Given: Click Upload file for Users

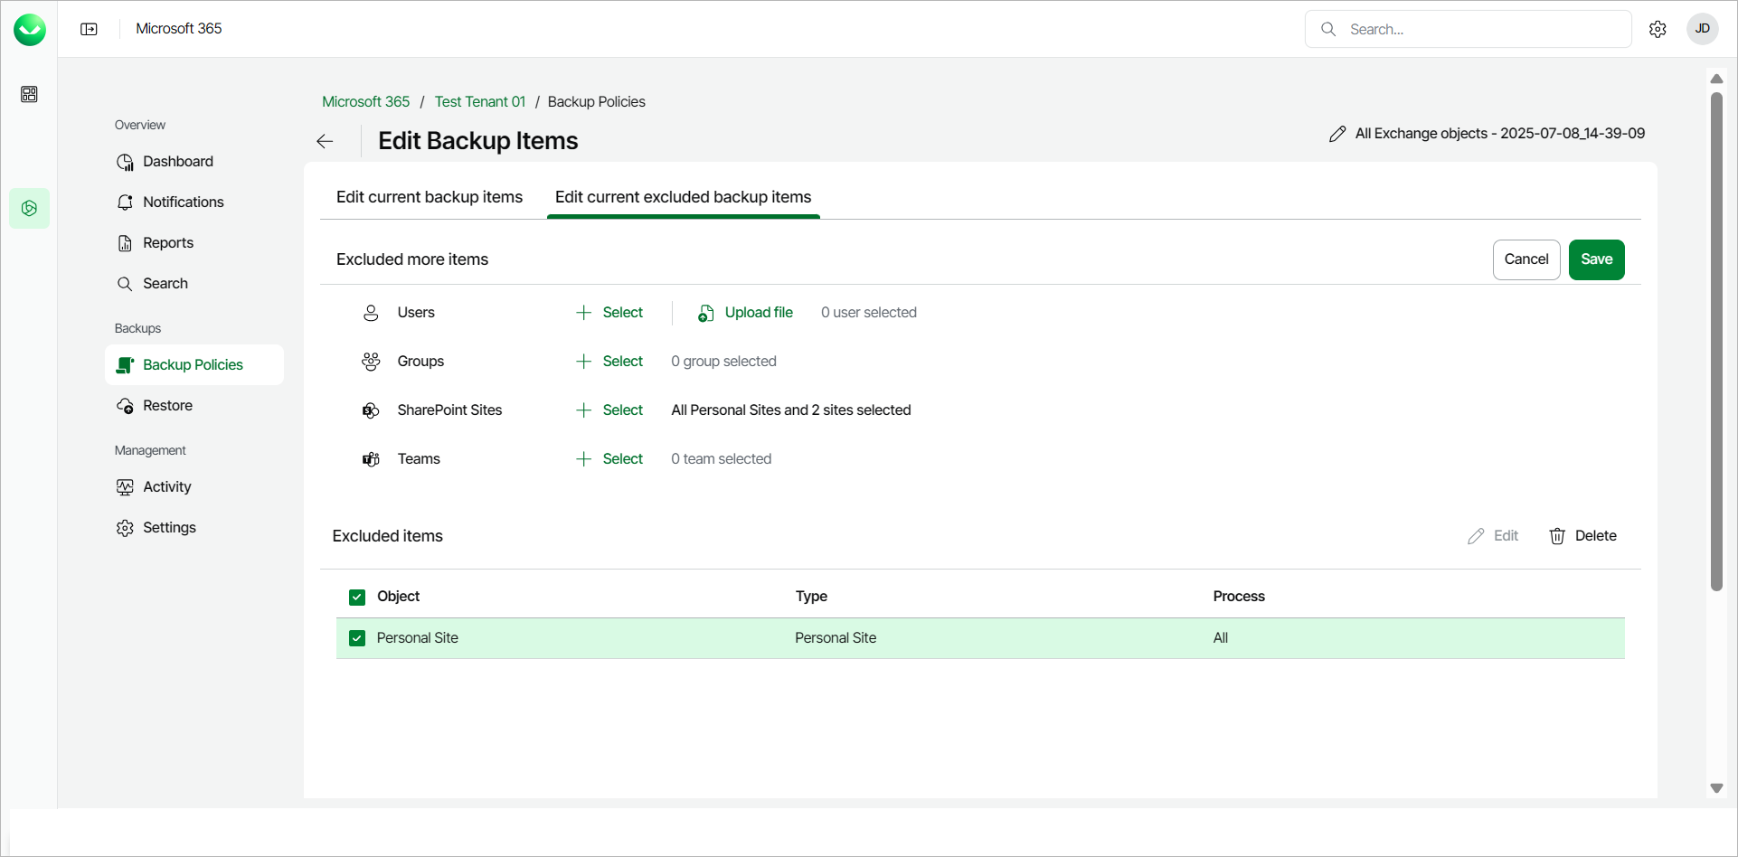Looking at the screenshot, I should point(746,313).
